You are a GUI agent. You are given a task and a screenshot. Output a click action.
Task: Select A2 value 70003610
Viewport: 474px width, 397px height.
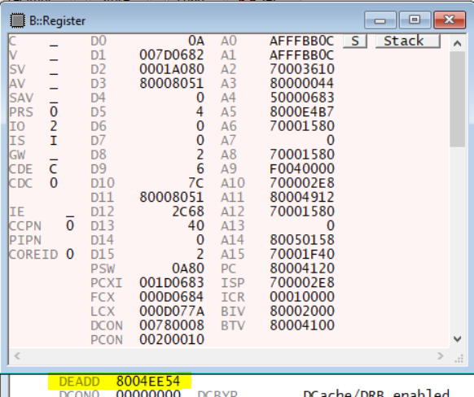(x=302, y=69)
